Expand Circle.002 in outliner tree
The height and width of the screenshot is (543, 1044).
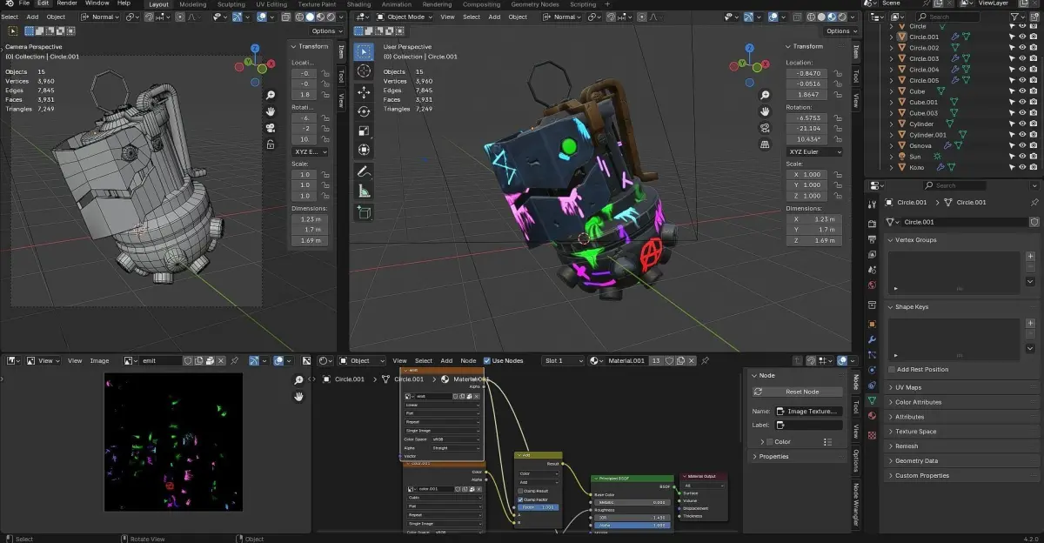[891, 48]
